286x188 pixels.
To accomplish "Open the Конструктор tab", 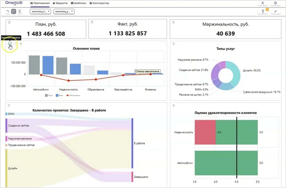I will click(99, 3).
